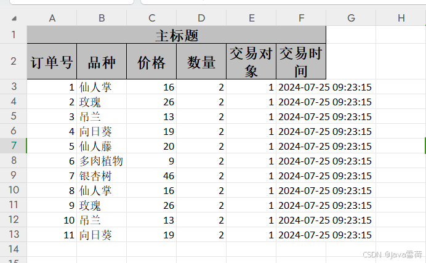Click the 订单号 header cell

(52, 62)
